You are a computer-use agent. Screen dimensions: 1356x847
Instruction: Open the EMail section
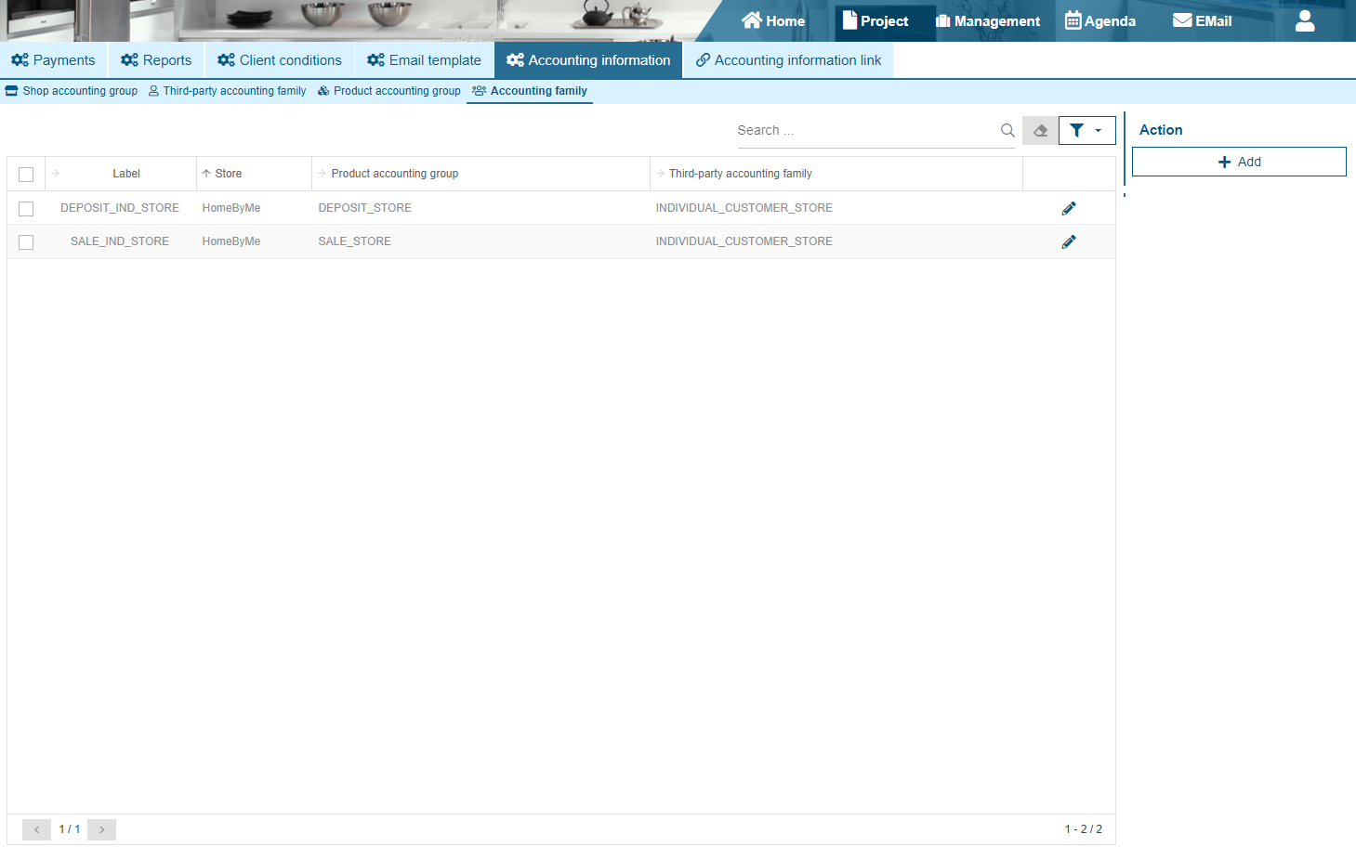[x=1202, y=20]
